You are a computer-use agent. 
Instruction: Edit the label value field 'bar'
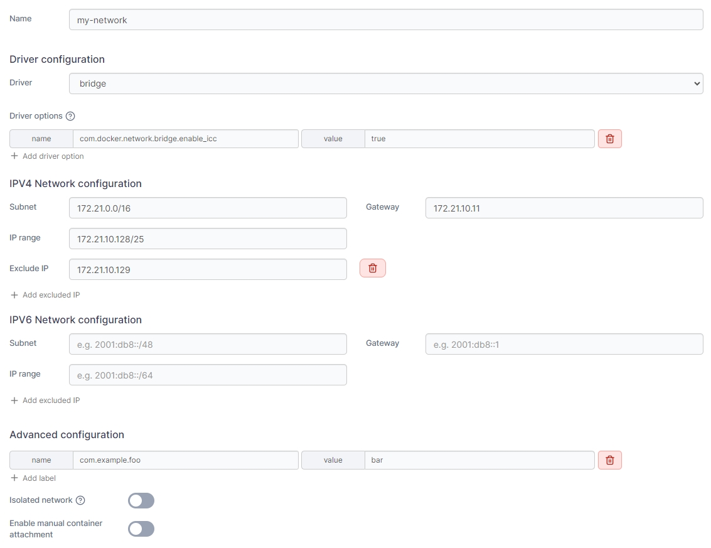pyautogui.click(x=479, y=460)
